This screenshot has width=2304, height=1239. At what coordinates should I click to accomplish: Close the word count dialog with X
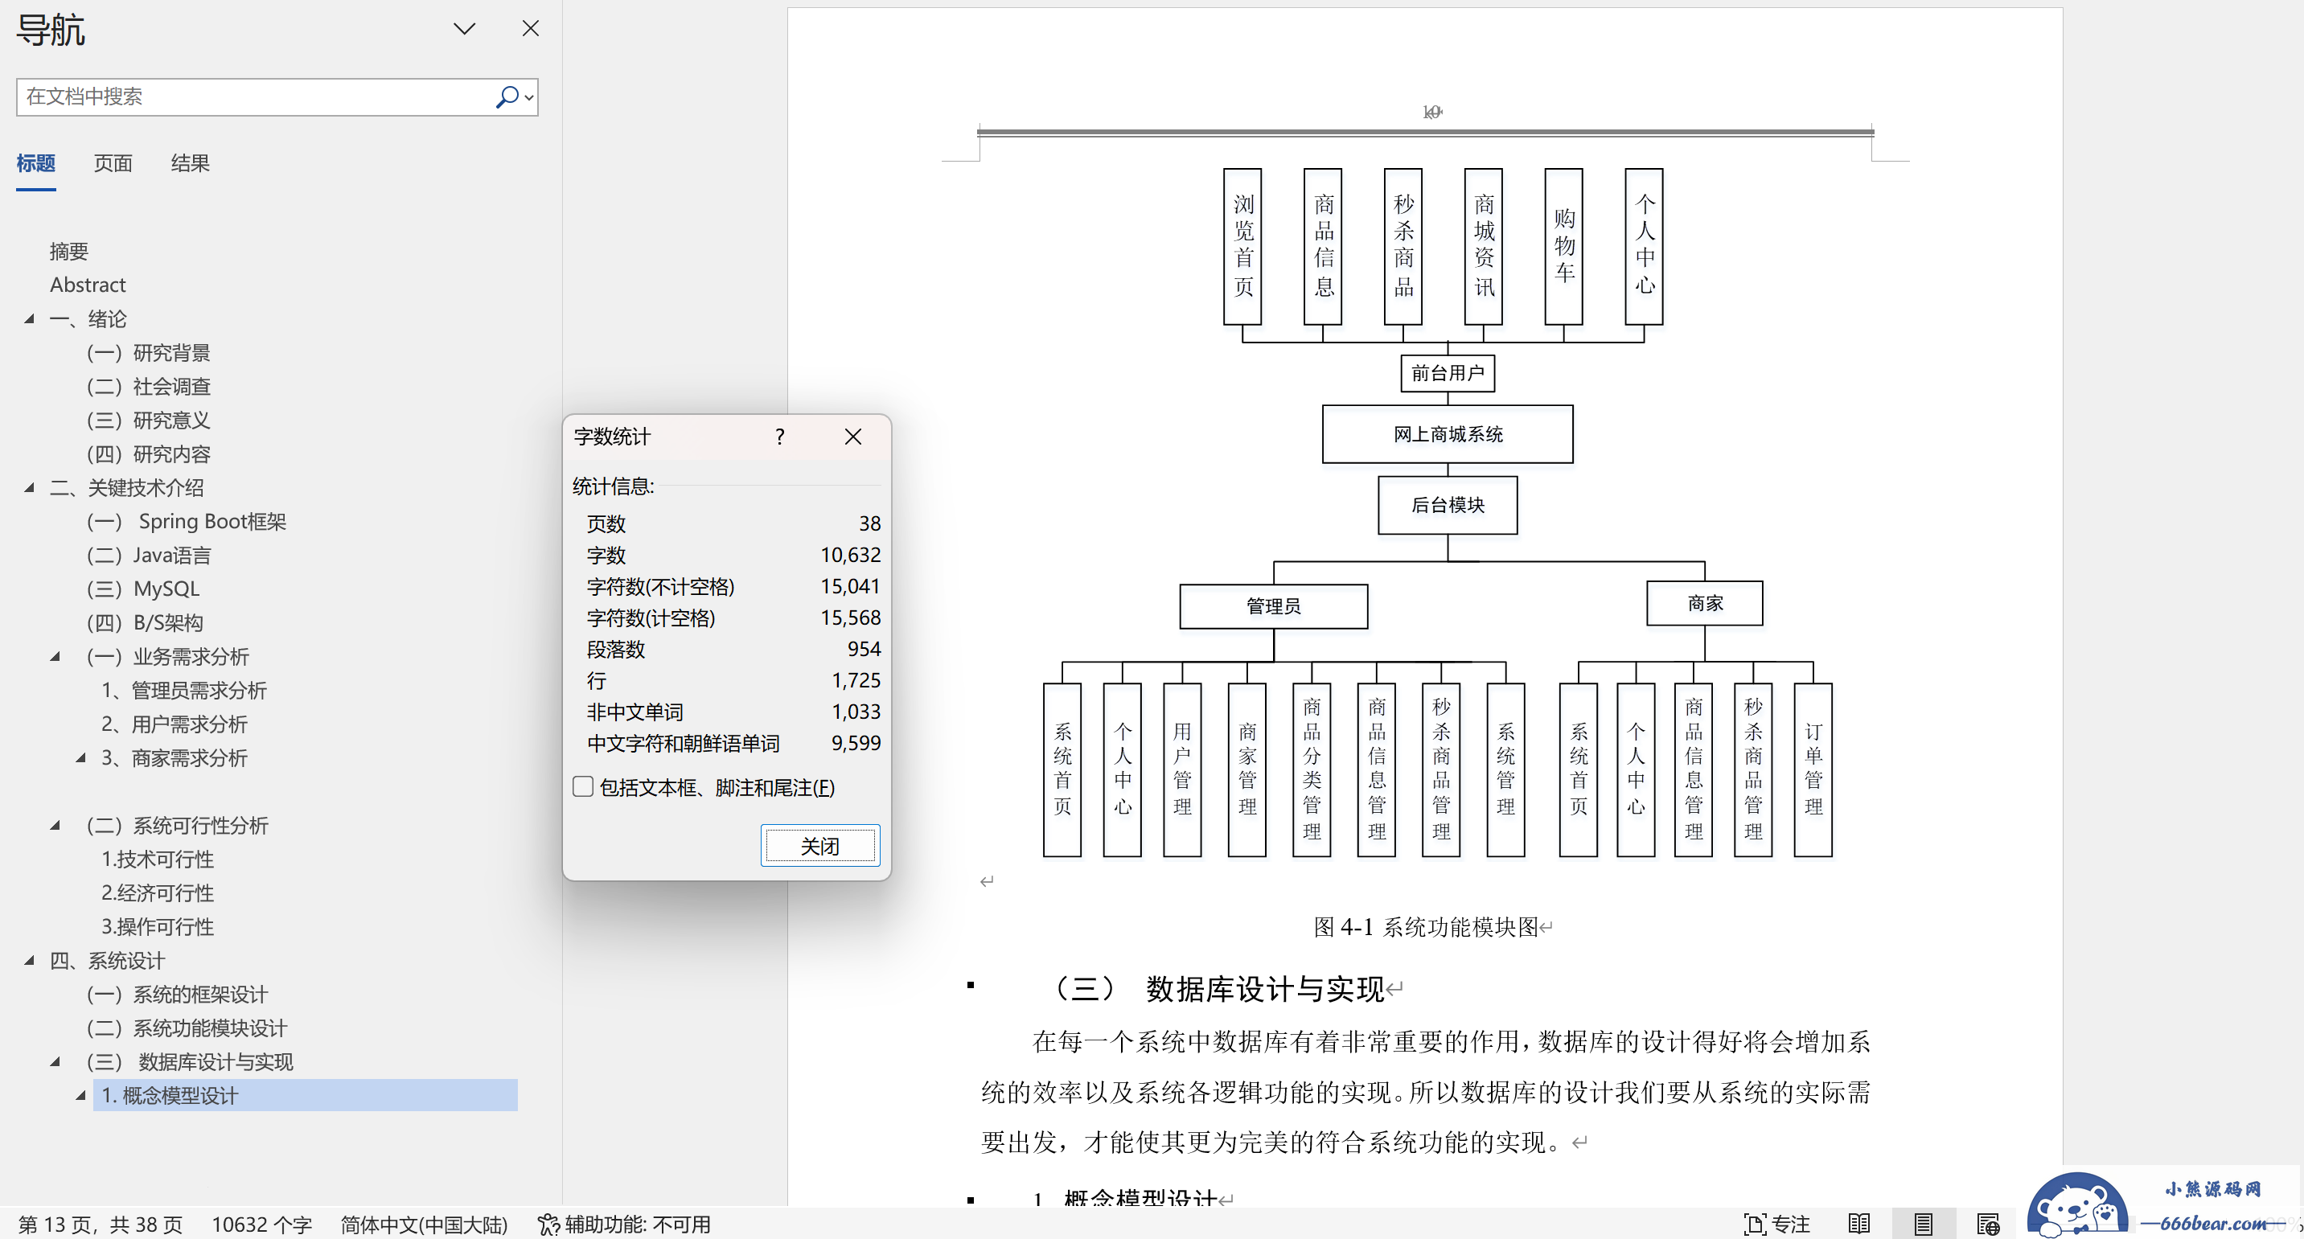click(853, 437)
